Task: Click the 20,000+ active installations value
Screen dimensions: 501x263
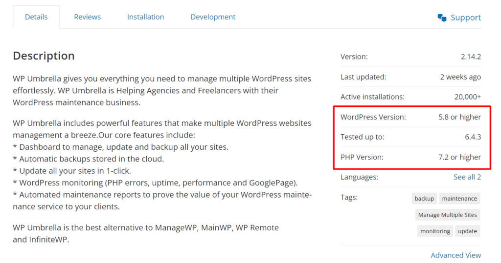Action: coord(468,97)
